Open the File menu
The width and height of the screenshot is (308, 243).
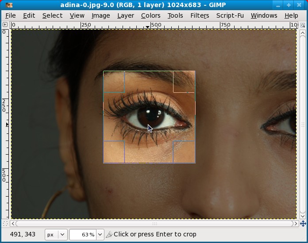(11, 15)
